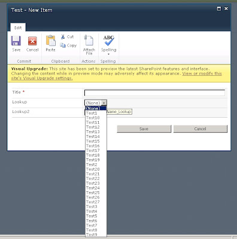Choose Test12 from the Lookup list
This screenshot has width=237, height=239.
click(x=96, y=127)
